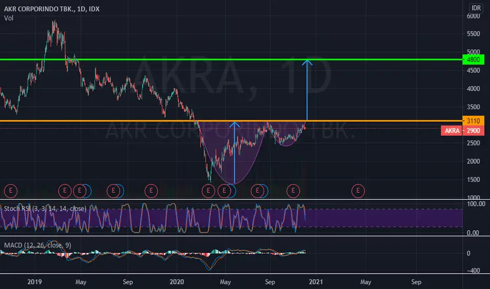The height and width of the screenshot is (289, 490).
Task: Click the 2019 time axis label
Action: 34,282
